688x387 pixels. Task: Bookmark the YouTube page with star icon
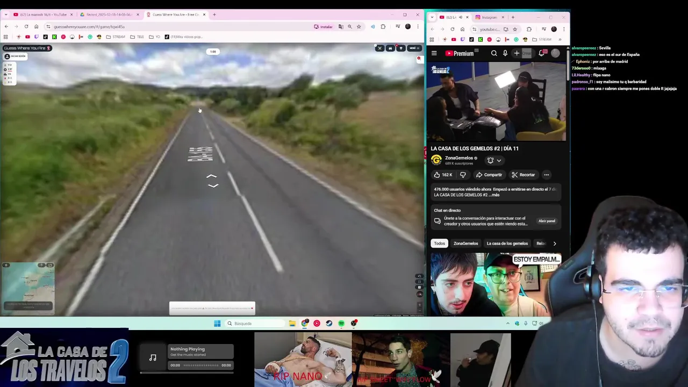pyautogui.click(x=515, y=29)
